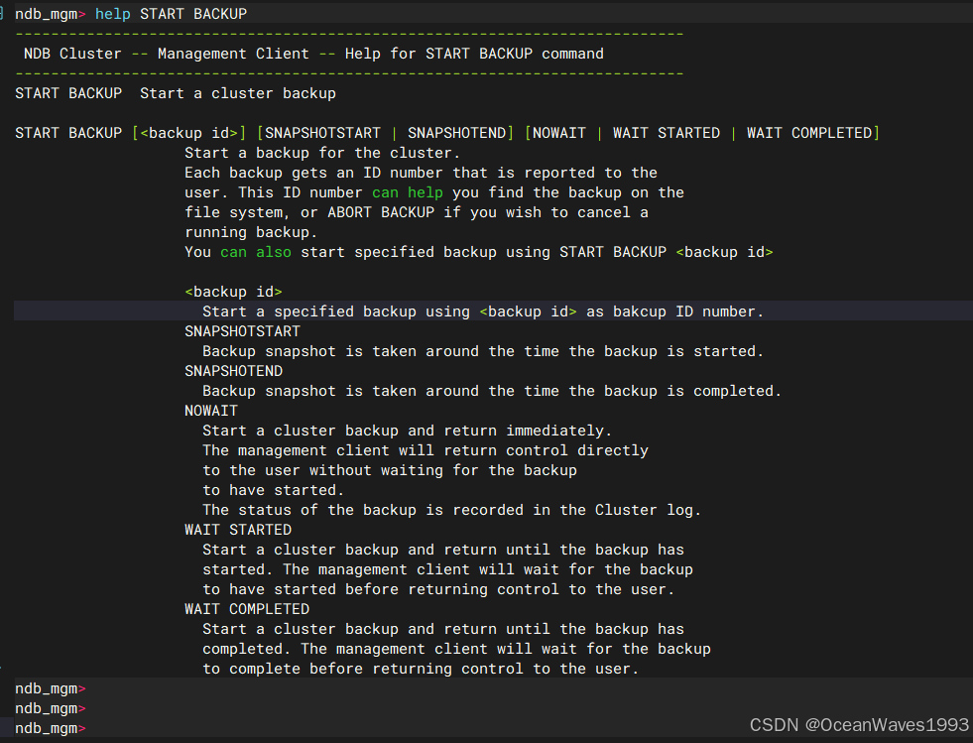The width and height of the screenshot is (973, 743).
Task: Click the standalone '<backup id>' option heading
Action: click(233, 292)
